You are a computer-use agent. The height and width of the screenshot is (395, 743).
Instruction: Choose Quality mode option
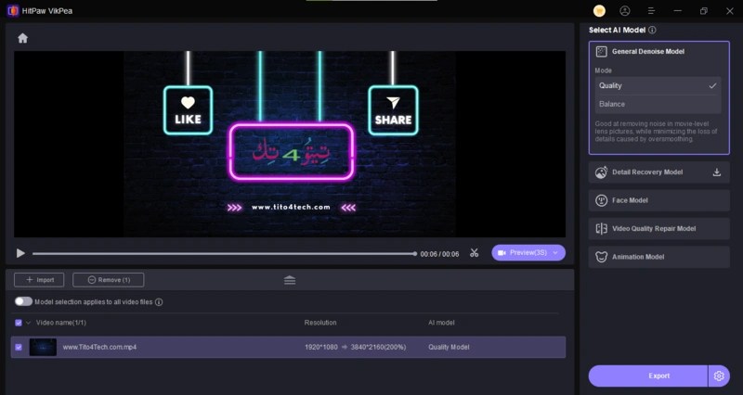tap(658, 85)
